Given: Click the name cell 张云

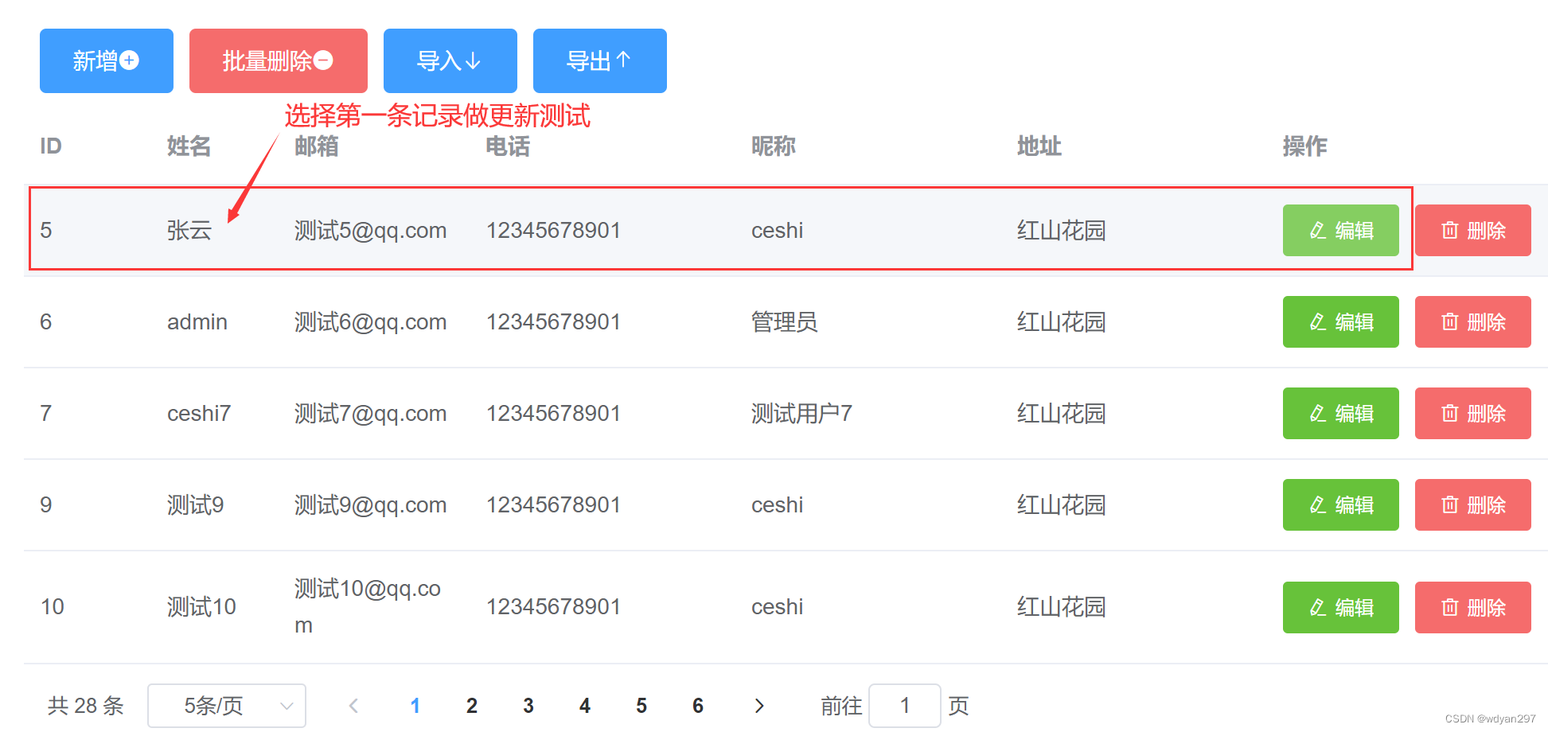Looking at the screenshot, I should 189,231.
